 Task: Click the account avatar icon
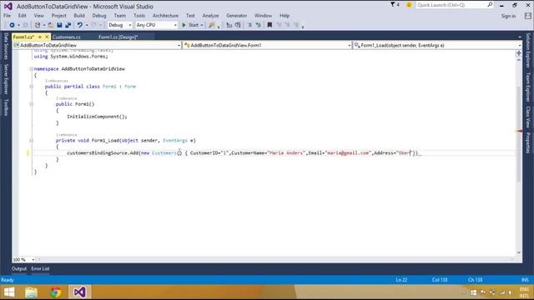tap(527, 16)
